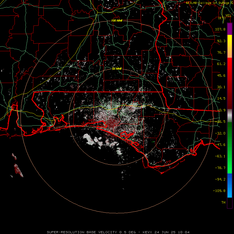234x234 pixels.
Task: Click the 100 NMI range ring label
Action: [117, 21]
